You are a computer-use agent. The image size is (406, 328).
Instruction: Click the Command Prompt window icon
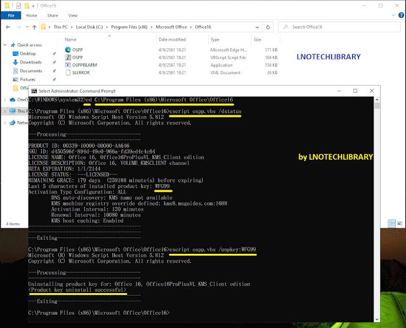pyautogui.click(x=34, y=91)
